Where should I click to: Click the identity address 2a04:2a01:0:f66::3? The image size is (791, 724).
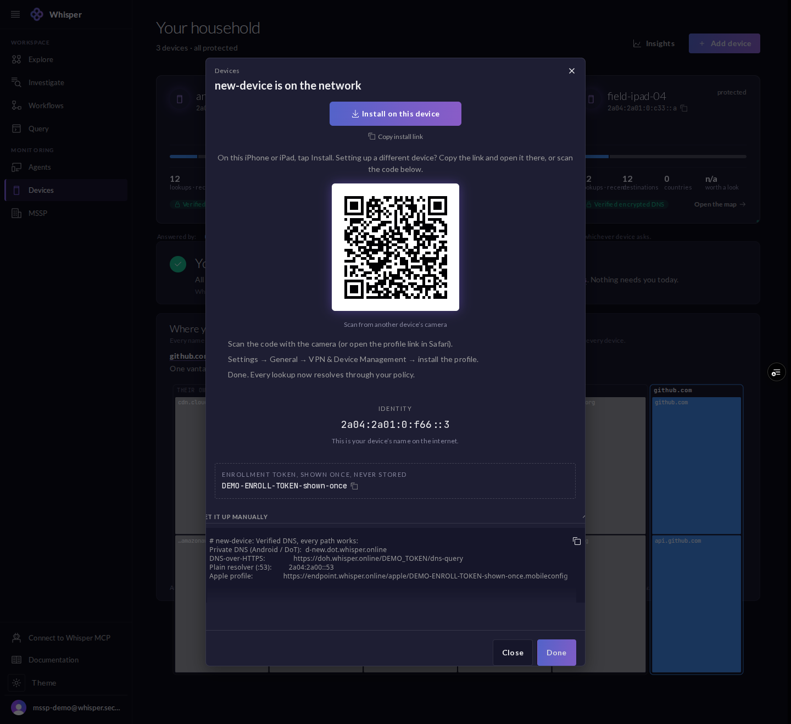click(x=396, y=425)
